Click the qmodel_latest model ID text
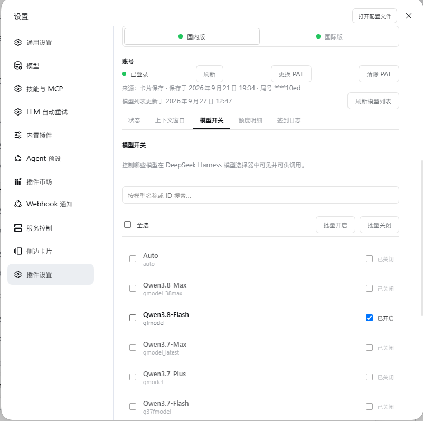The width and height of the screenshot is (423, 421). tap(161, 352)
